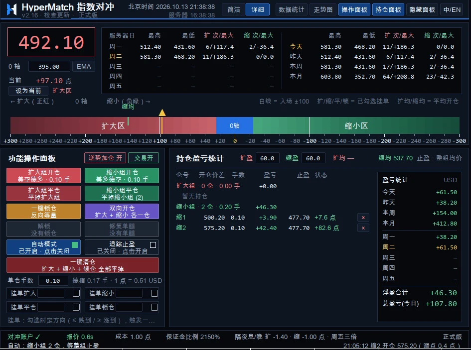Check the 挂单缩小 checkbox
This screenshot has width=471, height=350.
click(x=155, y=293)
